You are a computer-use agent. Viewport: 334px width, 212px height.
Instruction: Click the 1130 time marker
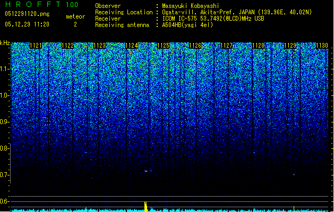tap(322, 46)
